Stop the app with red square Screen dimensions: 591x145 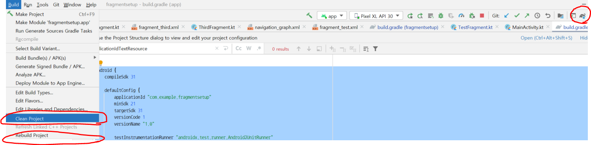click(x=482, y=16)
